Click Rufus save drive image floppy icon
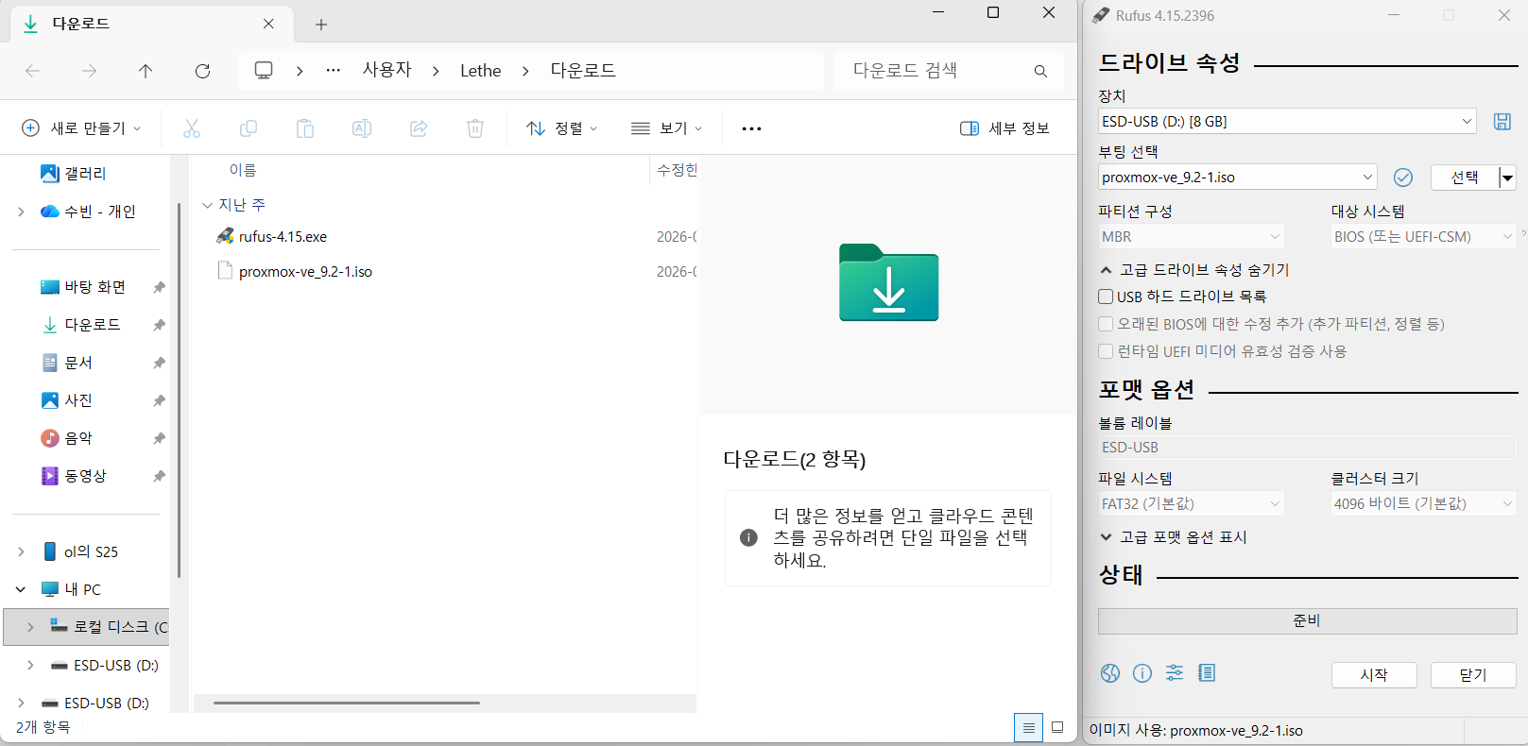Image resolution: width=1528 pixels, height=746 pixels. click(1502, 121)
